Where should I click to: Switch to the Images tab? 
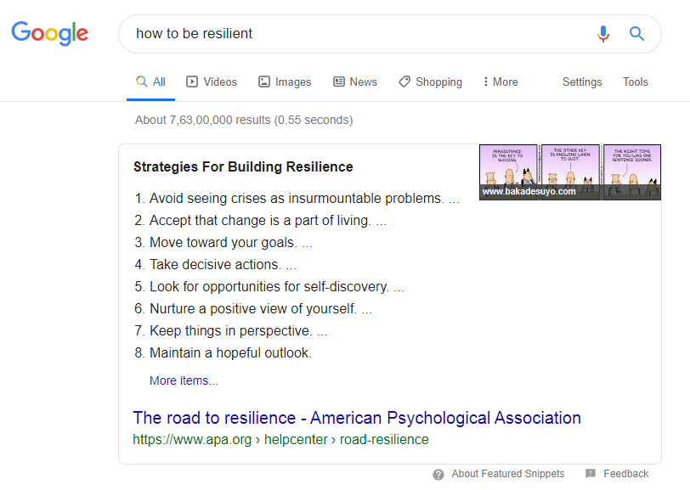[x=285, y=82]
